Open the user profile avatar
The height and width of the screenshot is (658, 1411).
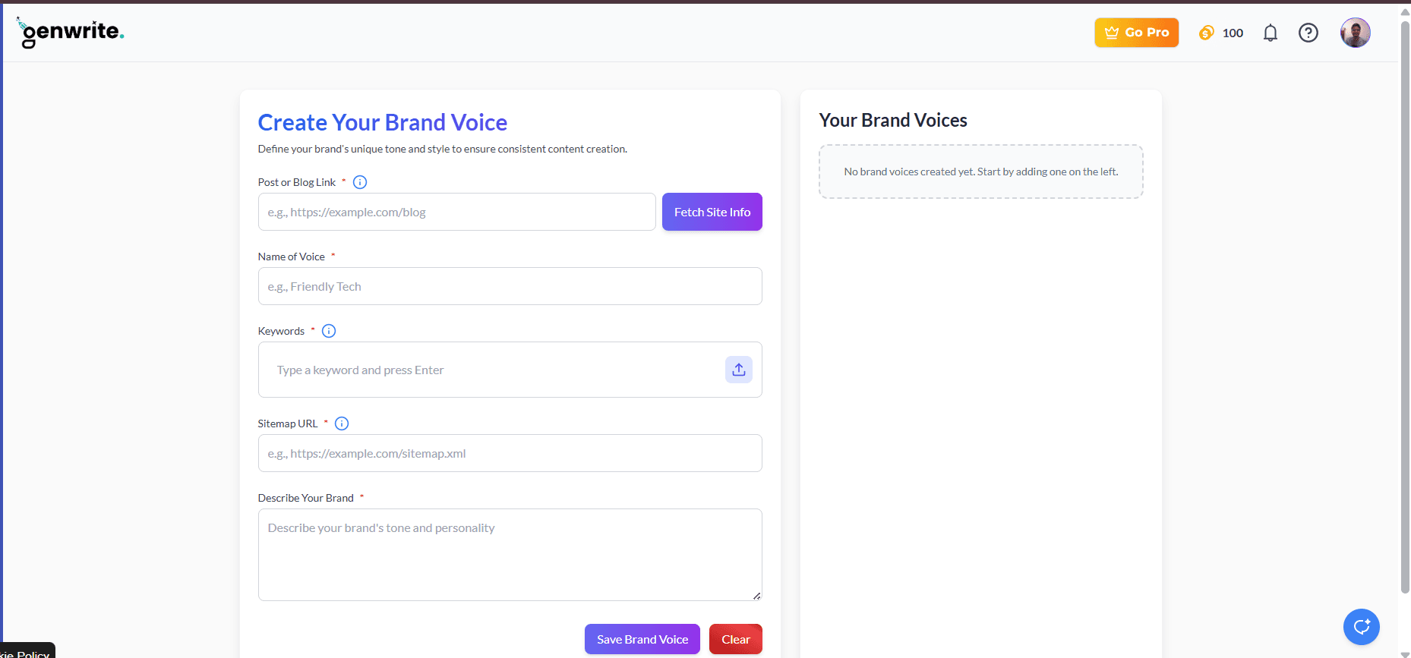click(1355, 33)
